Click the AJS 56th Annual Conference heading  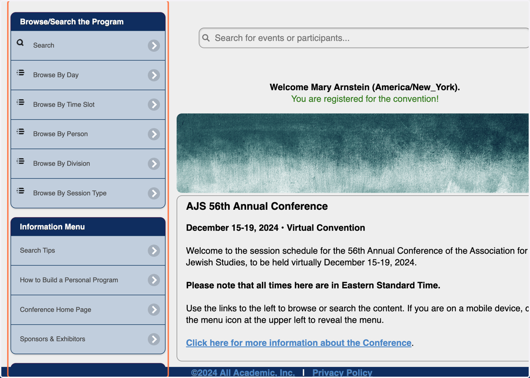(x=257, y=206)
